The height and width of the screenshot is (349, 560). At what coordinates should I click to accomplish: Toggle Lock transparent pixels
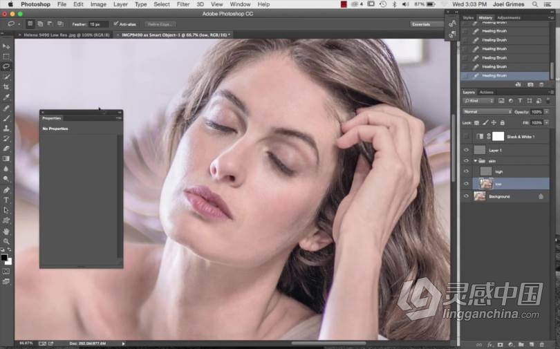(x=476, y=122)
